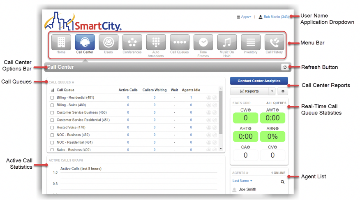Click the Call Center refresh button

tap(284, 67)
